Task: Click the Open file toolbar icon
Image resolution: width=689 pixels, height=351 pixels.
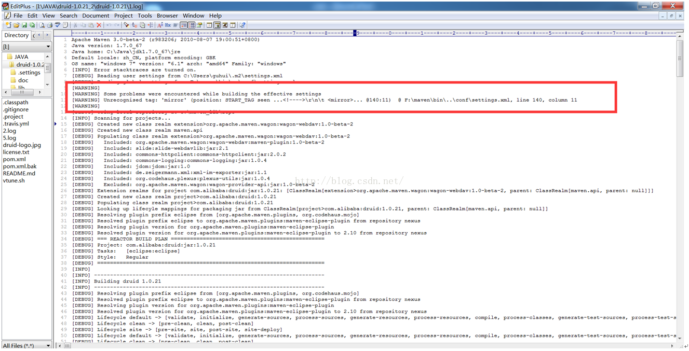Action: click(17, 25)
